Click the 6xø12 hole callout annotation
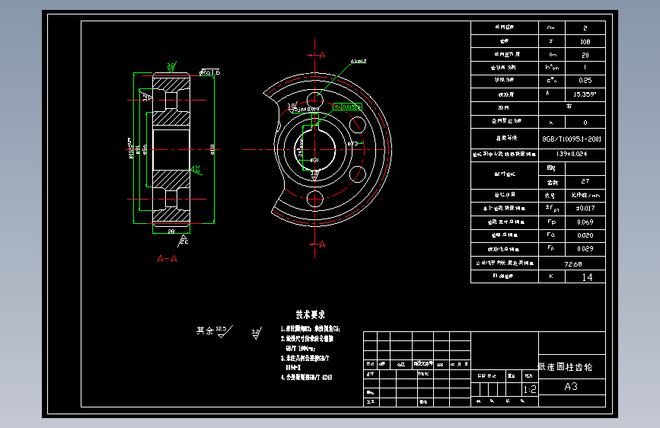Screen dimensions: 660x428 coord(359,61)
